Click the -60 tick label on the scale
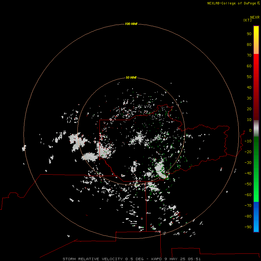 (248, 195)
